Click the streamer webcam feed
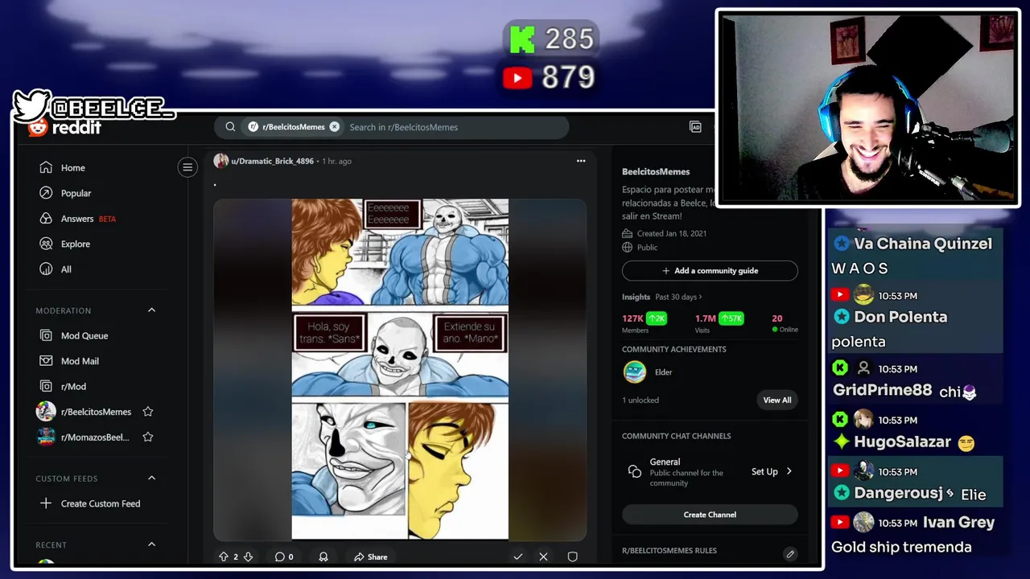Image resolution: width=1030 pixels, height=579 pixels. tap(867, 108)
